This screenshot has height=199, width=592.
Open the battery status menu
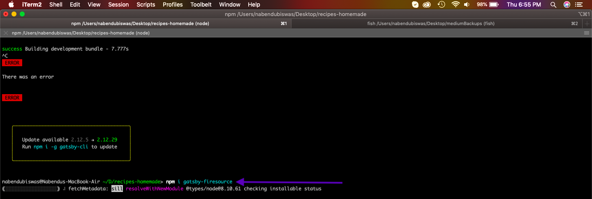[x=488, y=5]
